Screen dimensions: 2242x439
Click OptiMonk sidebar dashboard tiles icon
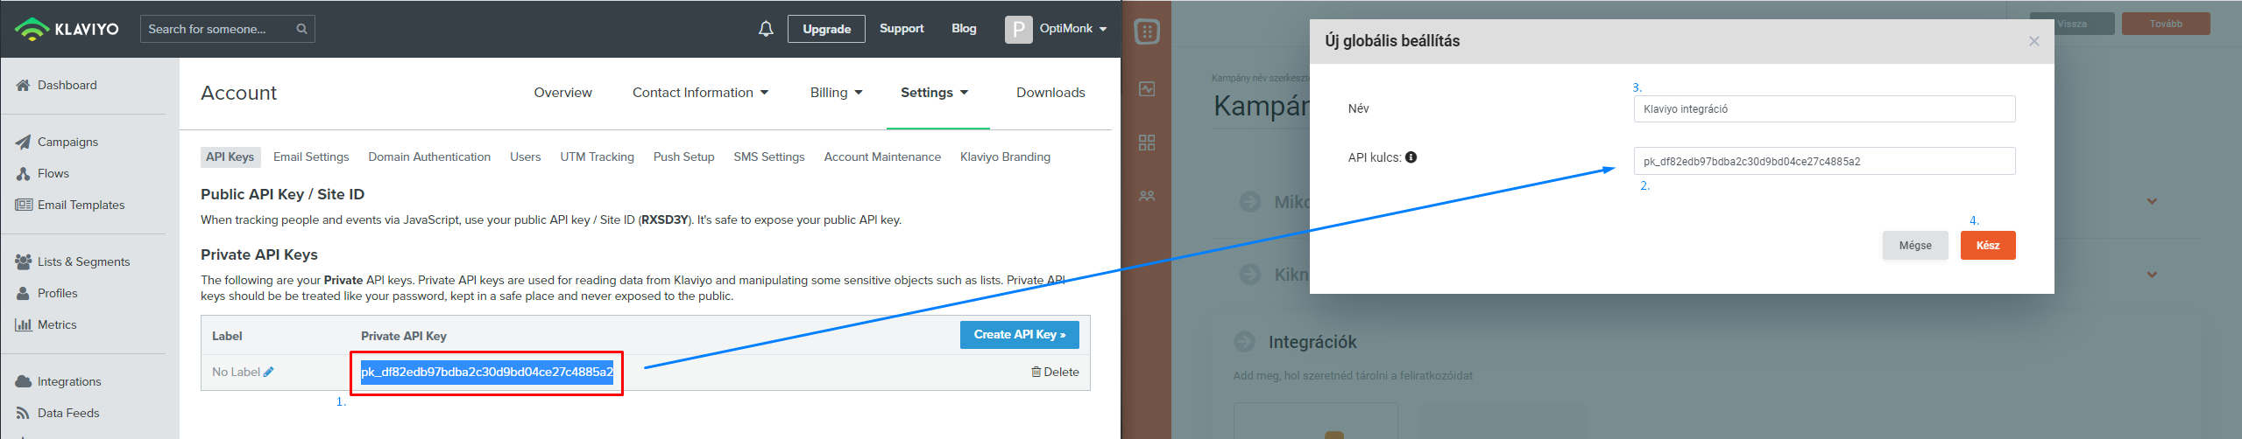coord(1147,143)
